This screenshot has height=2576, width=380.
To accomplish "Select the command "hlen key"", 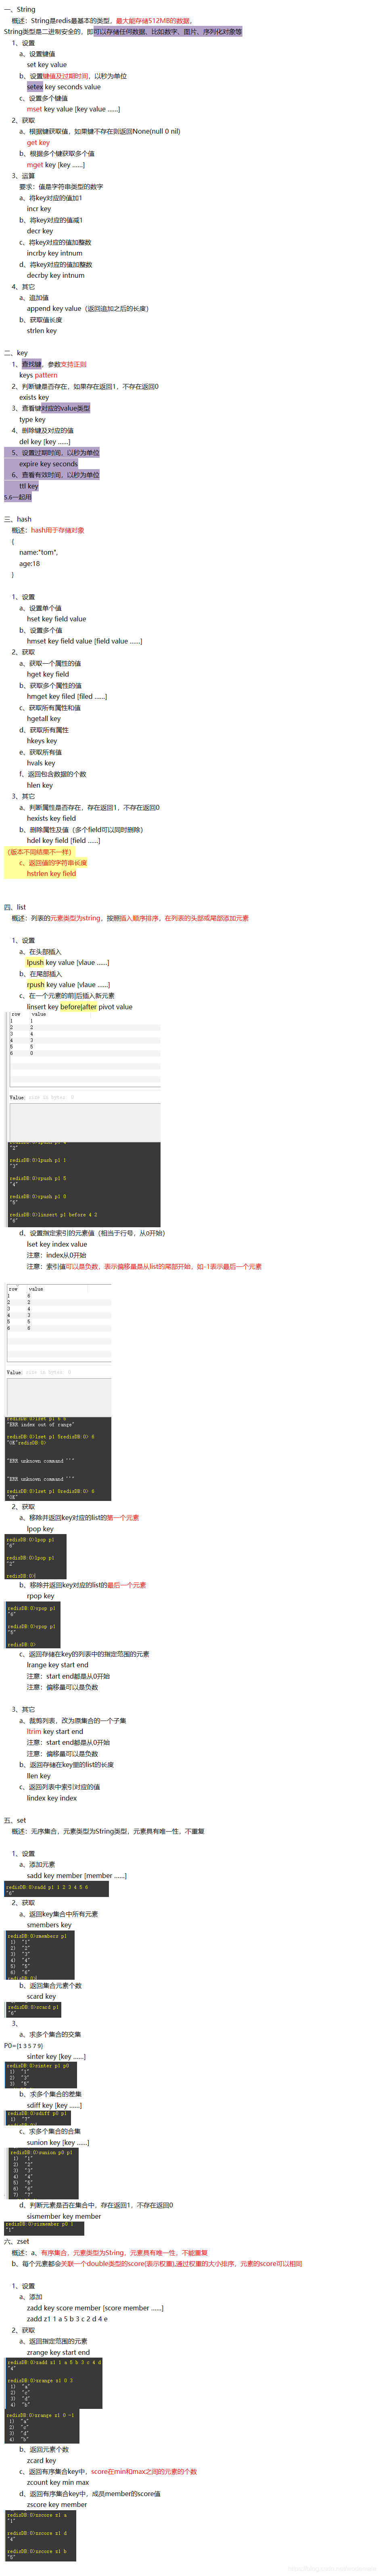I will [40, 785].
